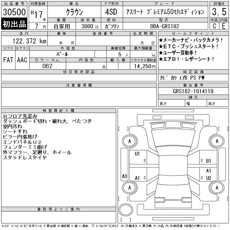Click the damage code legend at bottom
The height and width of the screenshot is (230, 230).
pyautogui.click(x=111, y=226)
